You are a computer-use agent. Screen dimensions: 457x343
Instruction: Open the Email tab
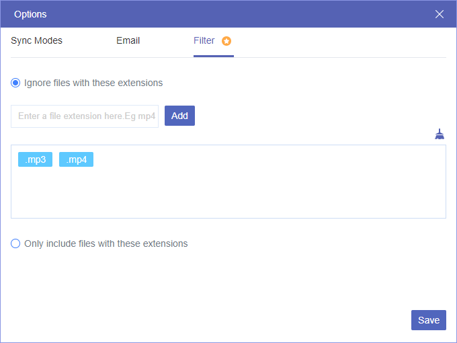click(x=128, y=40)
